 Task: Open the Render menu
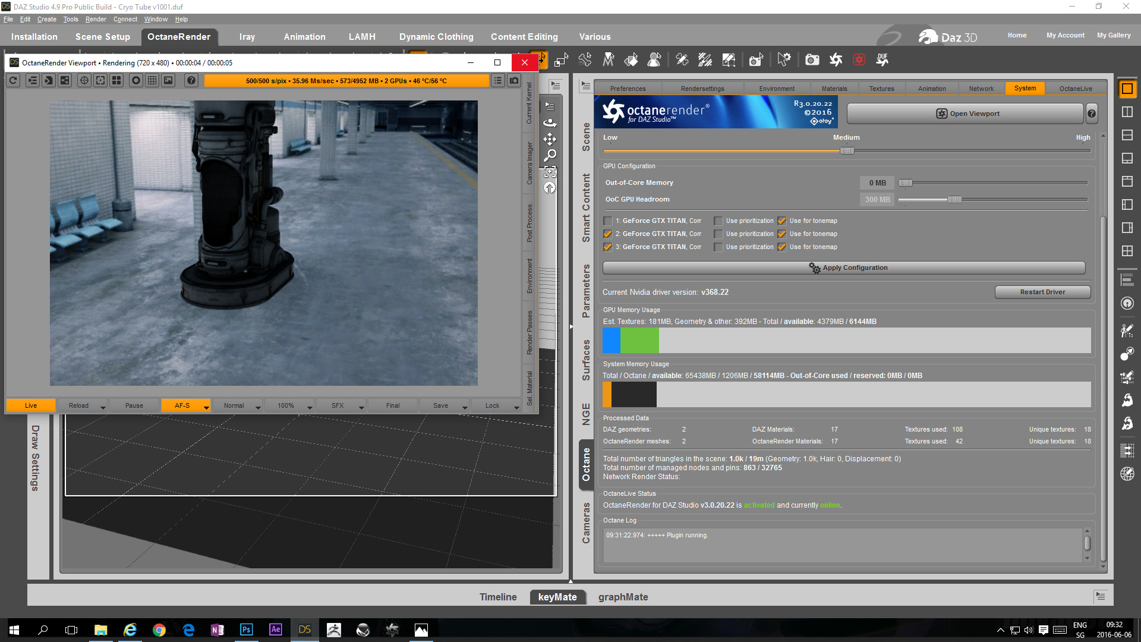[95, 19]
